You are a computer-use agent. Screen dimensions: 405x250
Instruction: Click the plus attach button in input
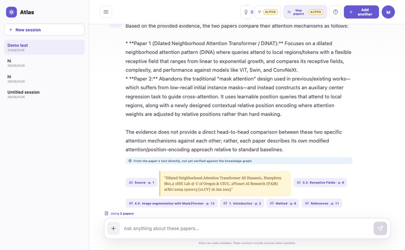(114, 228)
